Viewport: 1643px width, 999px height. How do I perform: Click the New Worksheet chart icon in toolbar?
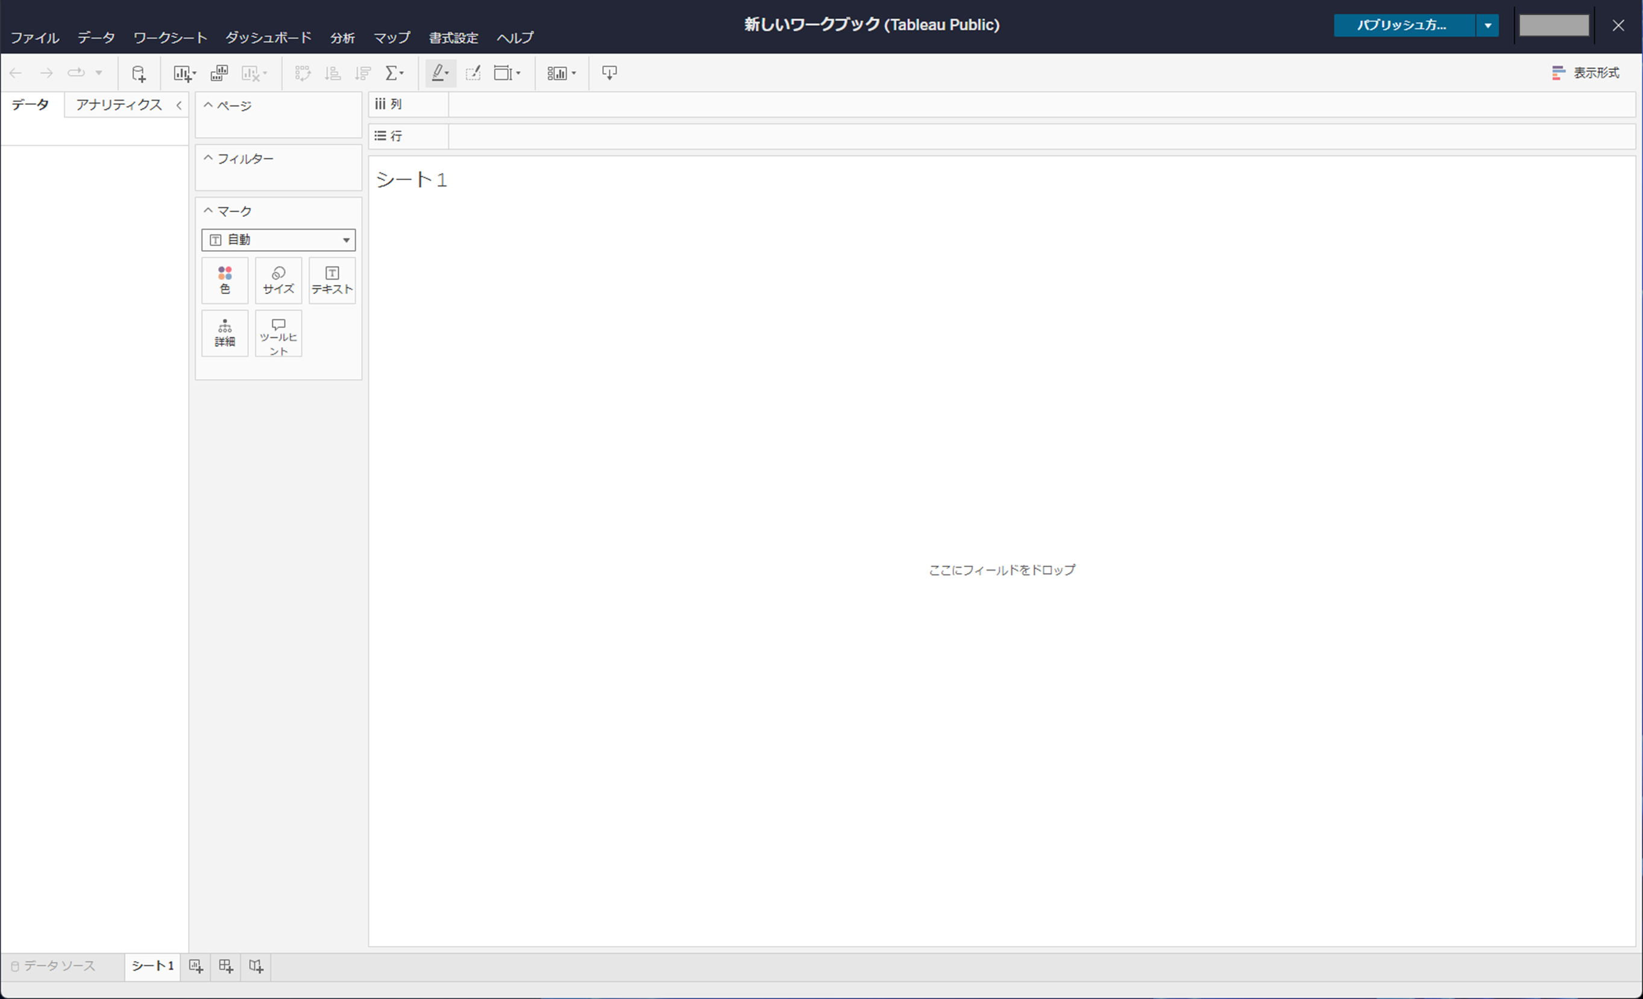182,74
